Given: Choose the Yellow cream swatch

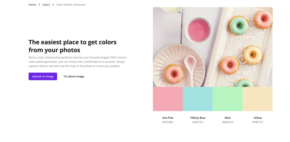Looking at the screenshot, I should click(x=258, y=99).
